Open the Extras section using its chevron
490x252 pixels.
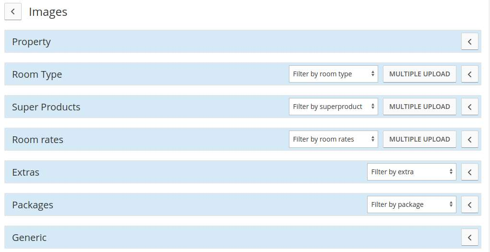pos(469,172)
